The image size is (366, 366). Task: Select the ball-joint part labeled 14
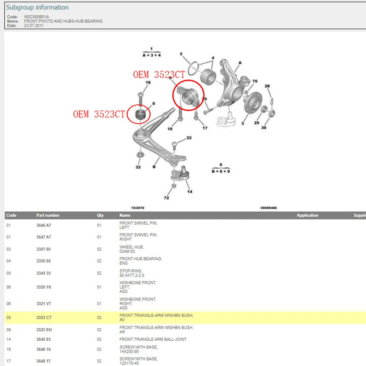[180, 174]
